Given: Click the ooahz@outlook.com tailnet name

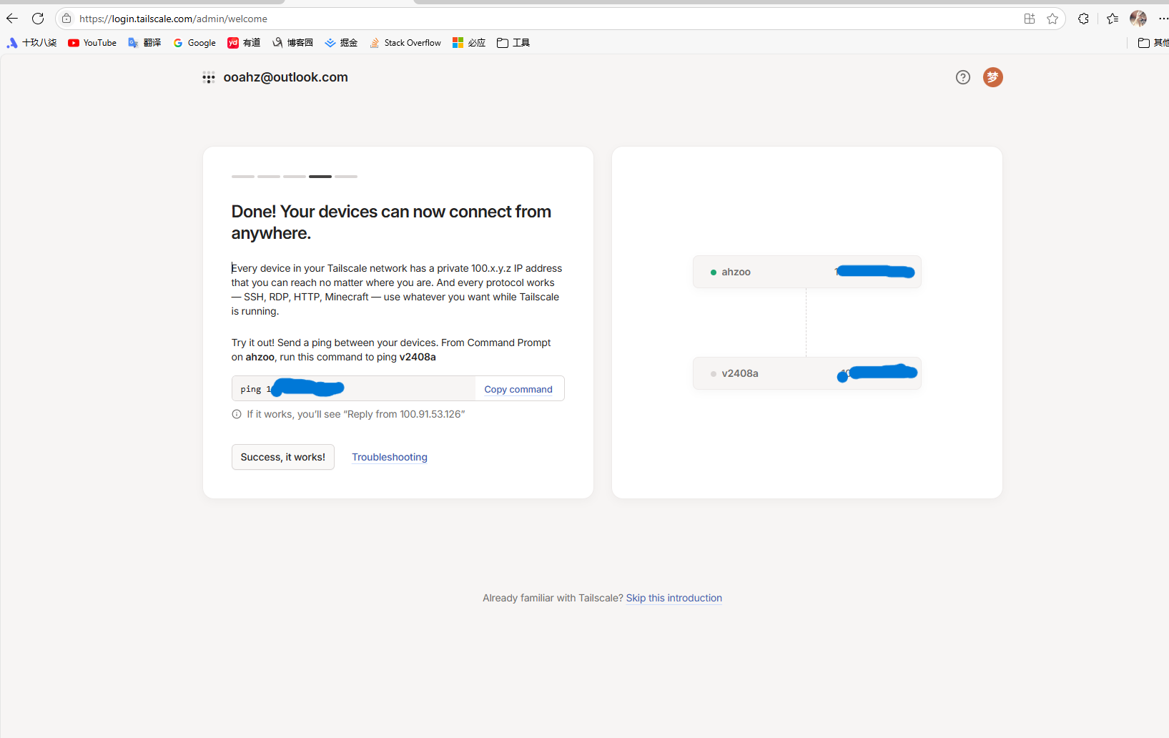Looking at the screenshot, I should (x=286, y=77).
